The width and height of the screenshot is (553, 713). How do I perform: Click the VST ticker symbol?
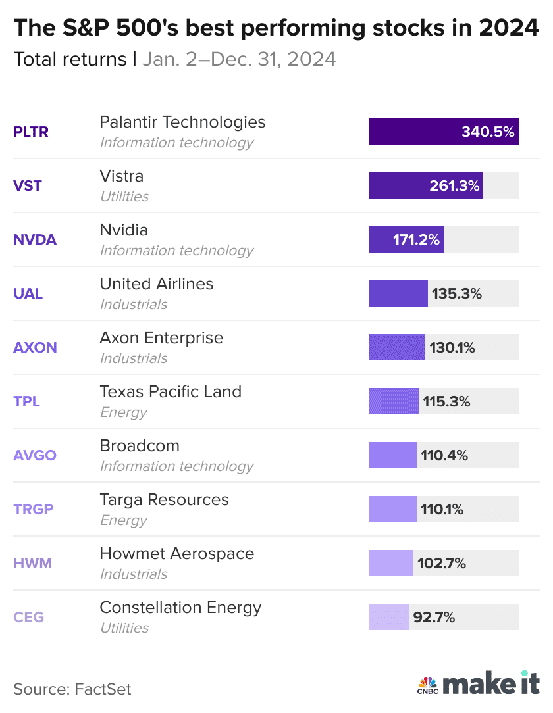tap(28, 185)
